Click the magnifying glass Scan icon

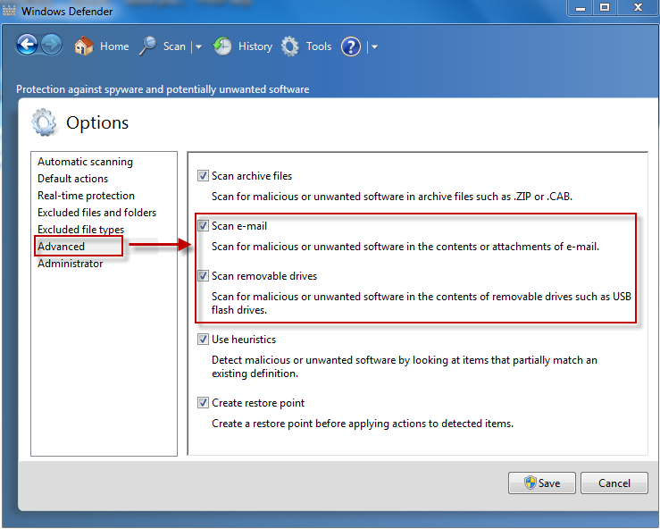point(147,46)
